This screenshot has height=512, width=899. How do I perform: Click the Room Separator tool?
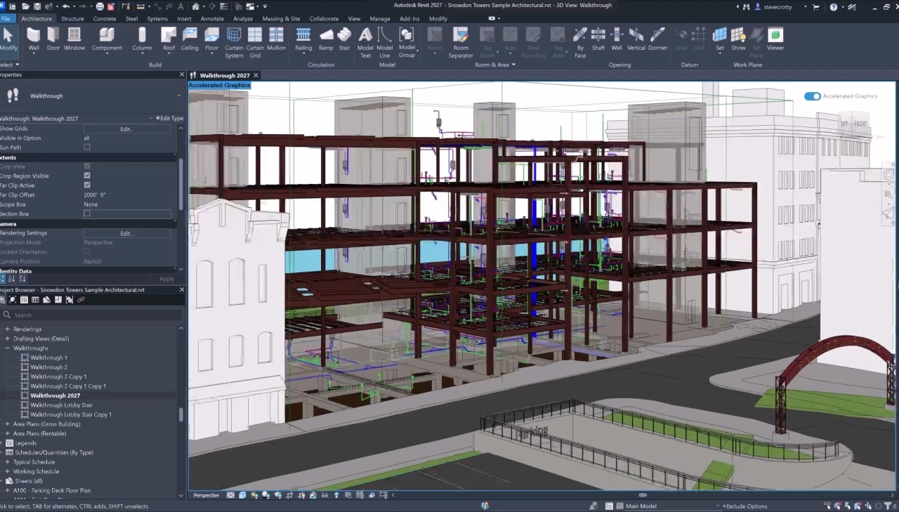[x=461, y=39]
